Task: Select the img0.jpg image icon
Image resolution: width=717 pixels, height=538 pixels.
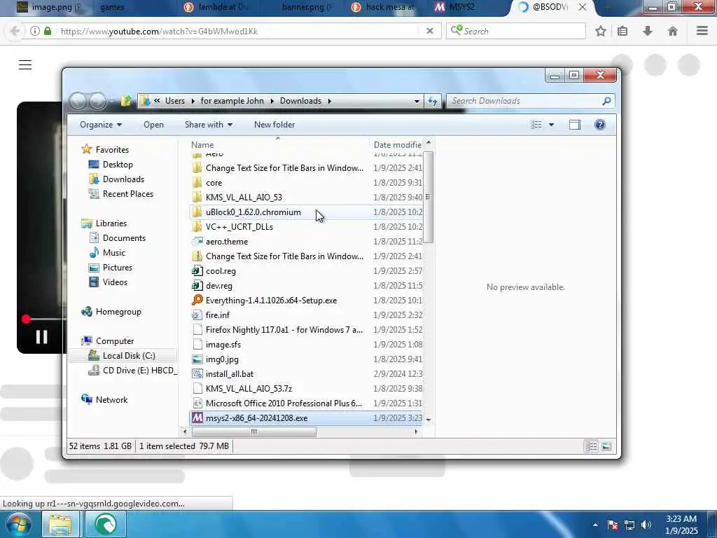Action: (x=197, y=359)
